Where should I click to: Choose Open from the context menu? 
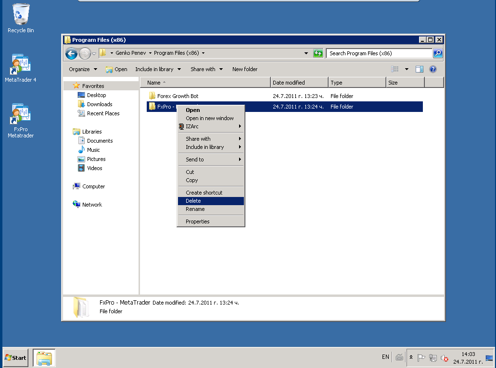point(211,110)
